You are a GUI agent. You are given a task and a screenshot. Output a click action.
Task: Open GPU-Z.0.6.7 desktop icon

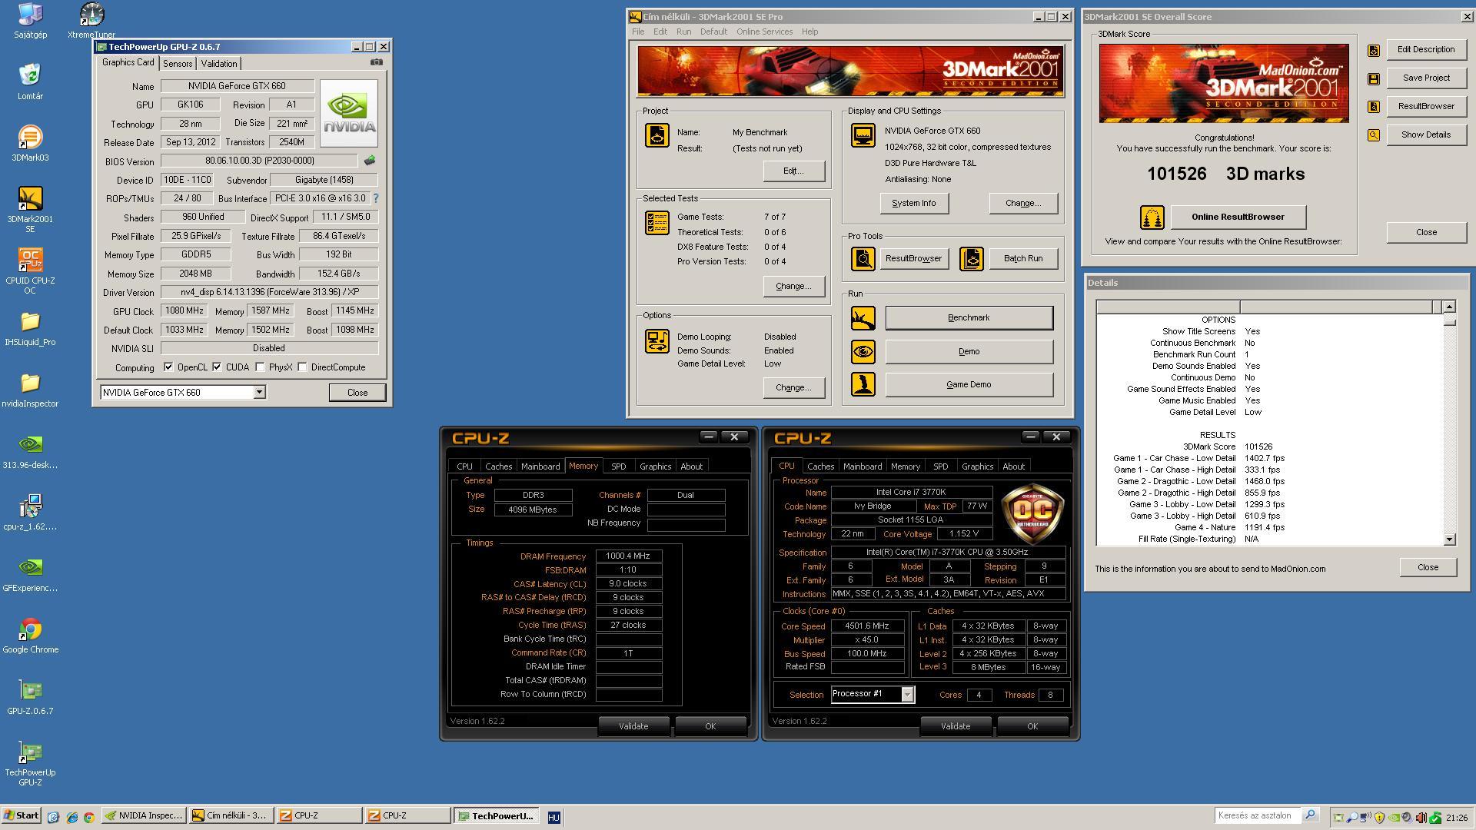pos(30,697)
